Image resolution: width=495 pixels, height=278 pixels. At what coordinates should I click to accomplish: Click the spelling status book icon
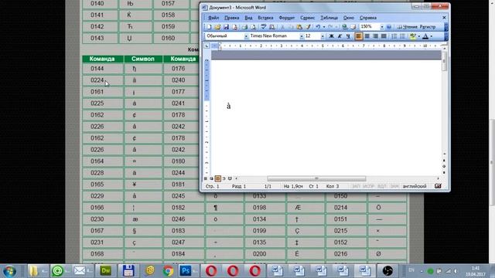point(438,186)
